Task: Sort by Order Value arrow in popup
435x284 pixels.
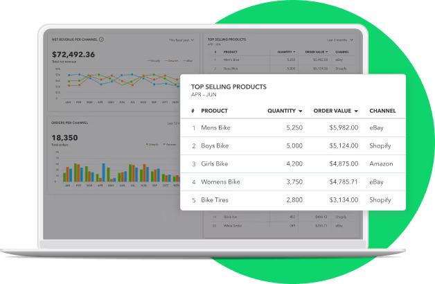Action: point(356,111)
